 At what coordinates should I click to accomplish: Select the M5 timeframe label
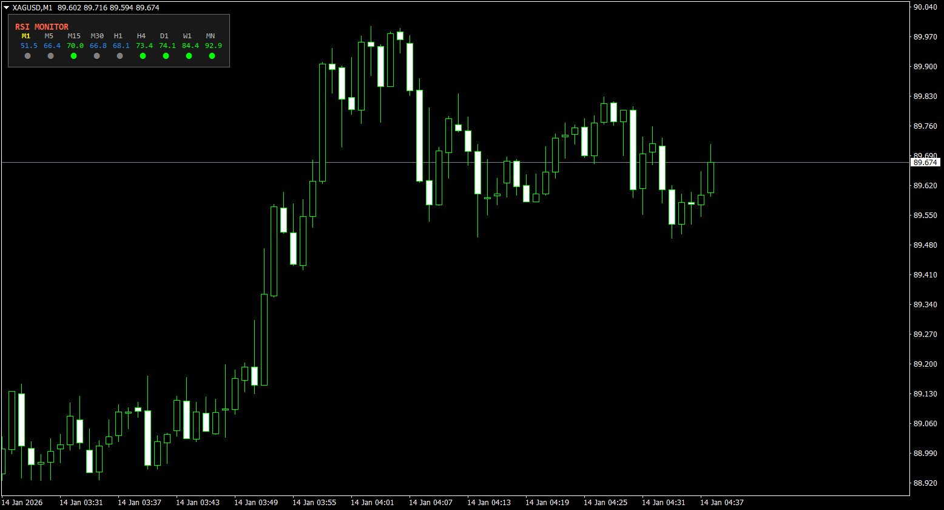click(49, 36)
